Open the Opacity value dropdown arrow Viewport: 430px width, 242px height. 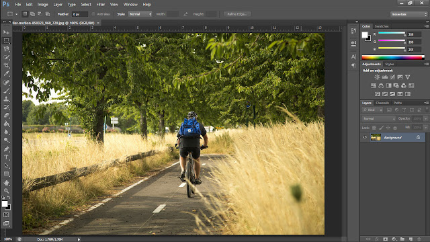coord(425,118)
